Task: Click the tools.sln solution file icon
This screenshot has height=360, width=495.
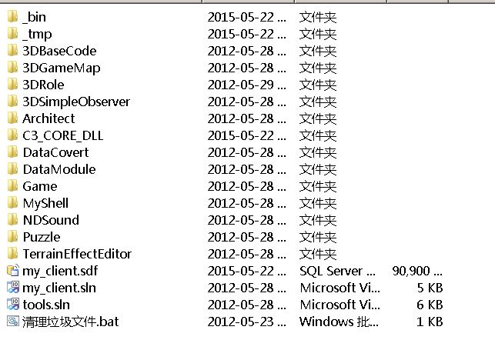Action: [x=13, y=304]
